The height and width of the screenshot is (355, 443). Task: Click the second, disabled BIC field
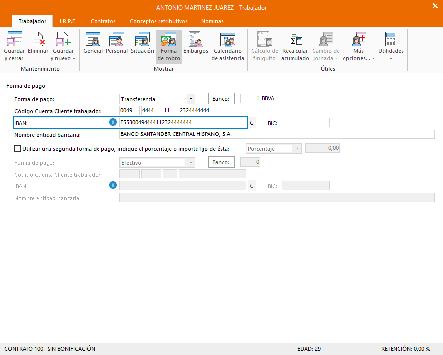[x=305, y=186]
